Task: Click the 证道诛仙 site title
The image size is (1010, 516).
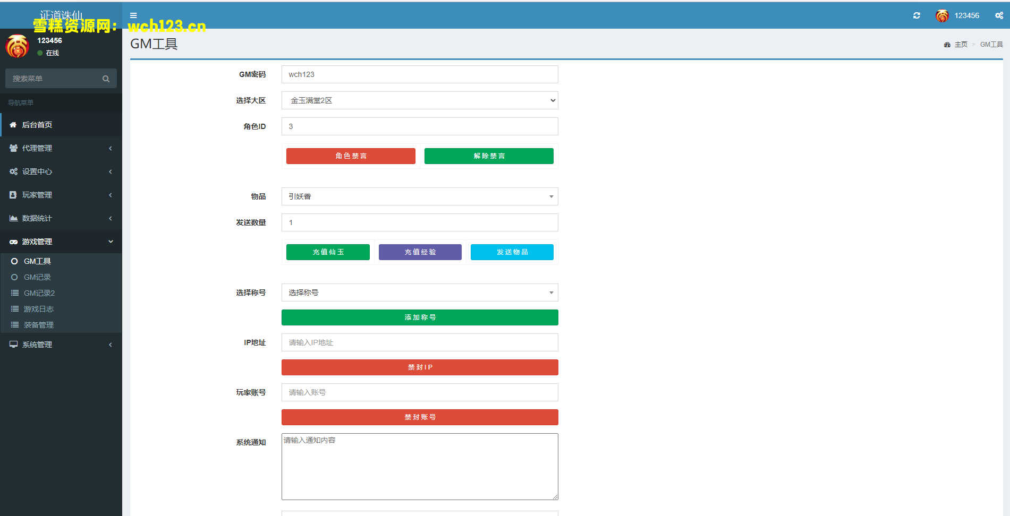Action: [x=61, y=15]
